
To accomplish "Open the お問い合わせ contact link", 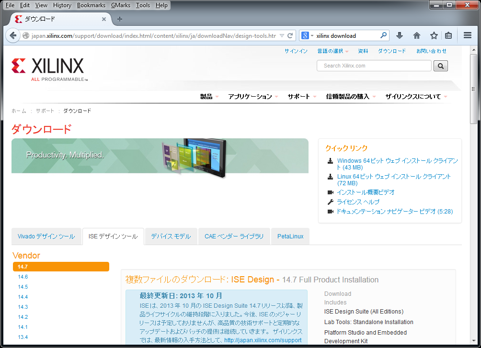I will click(x=431, y=51).
